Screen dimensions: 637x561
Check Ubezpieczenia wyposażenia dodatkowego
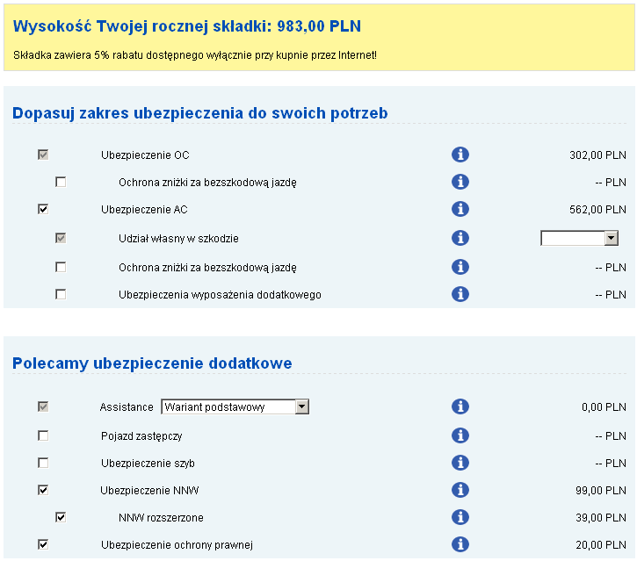click(x=61, y=294)
